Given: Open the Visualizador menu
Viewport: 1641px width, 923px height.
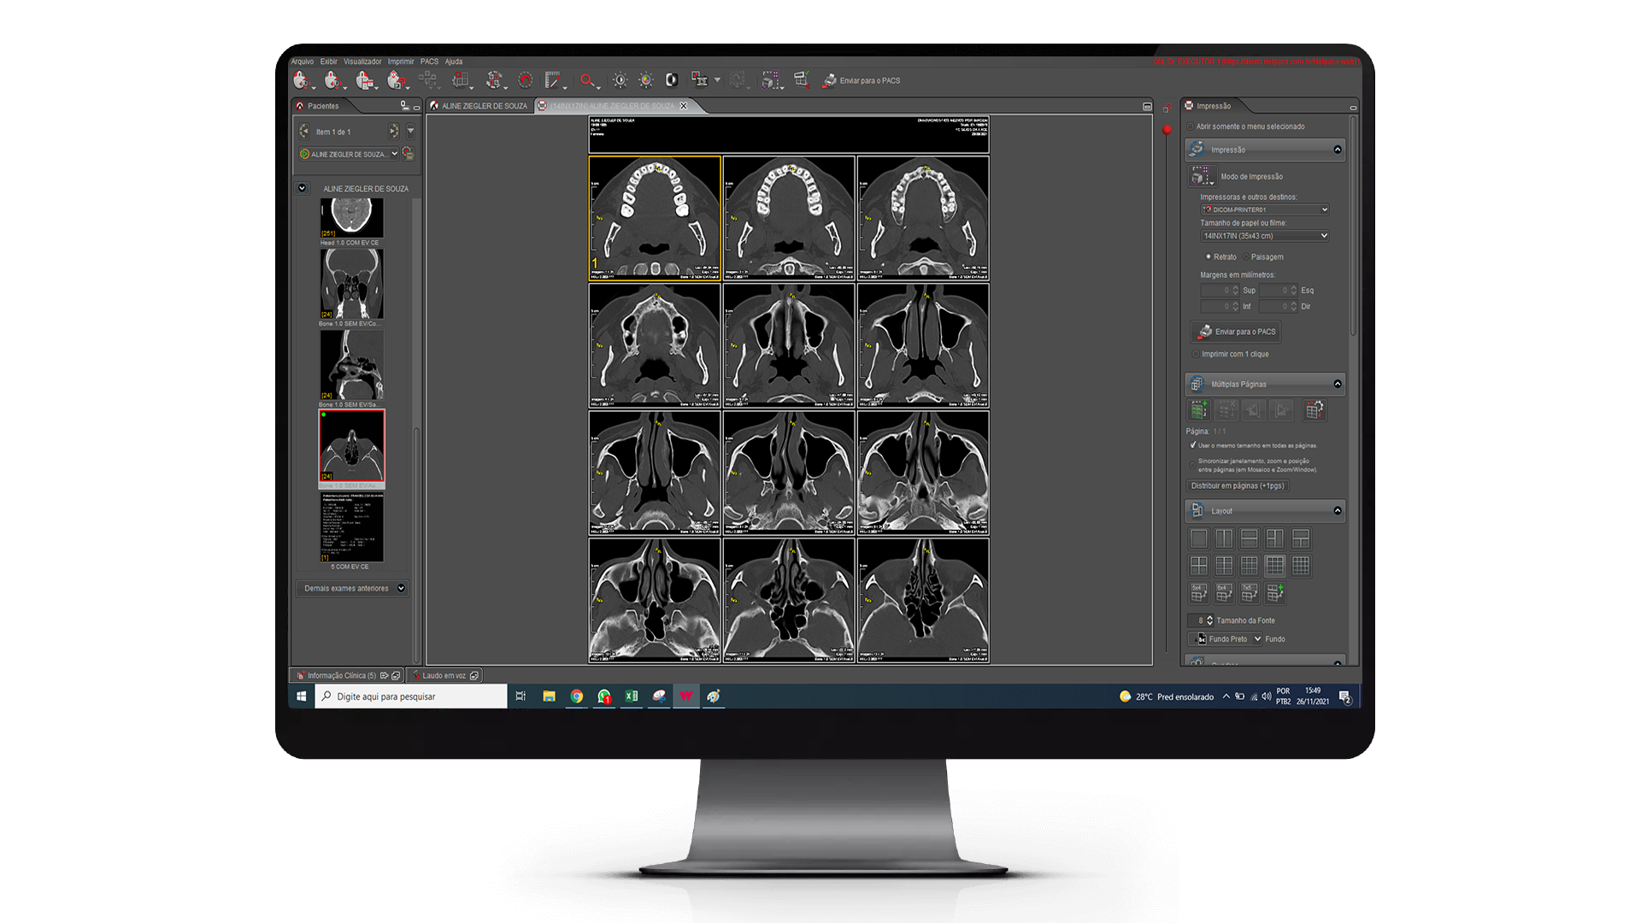Looking at the screenshot, I should pyautogui.click(x=362, y=62).
